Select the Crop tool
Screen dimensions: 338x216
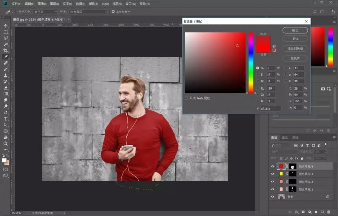click(6, 50)
